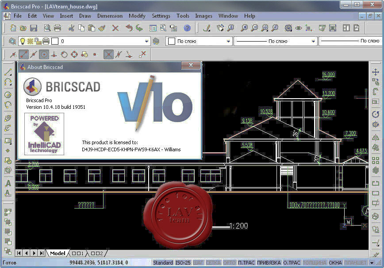Click the current layer color swatch
The image size is (384, 268).
click(x=55, y=41)
